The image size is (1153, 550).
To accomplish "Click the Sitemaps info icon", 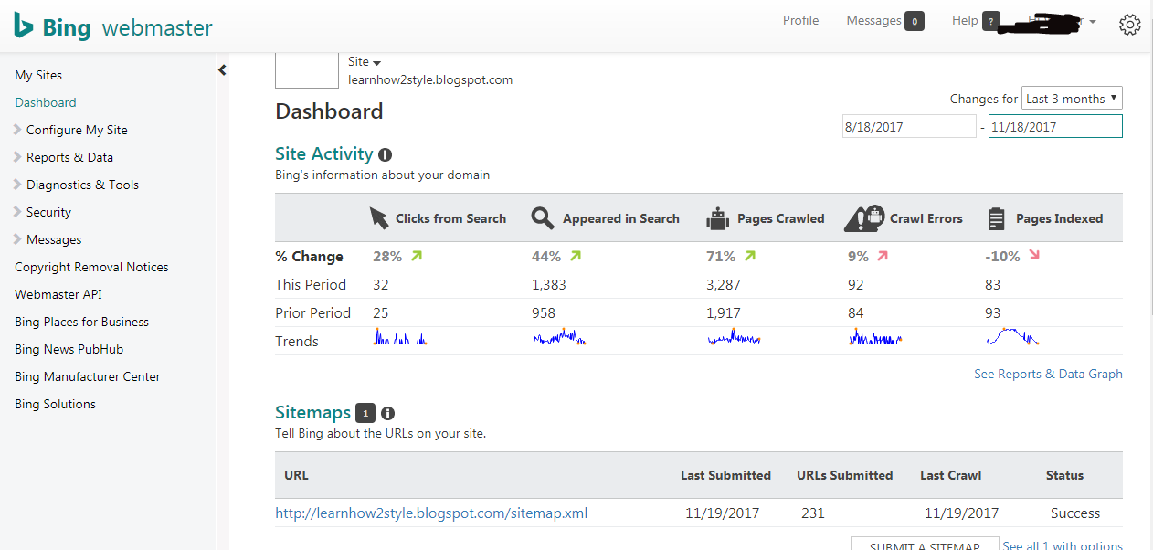I will (386, 413).
